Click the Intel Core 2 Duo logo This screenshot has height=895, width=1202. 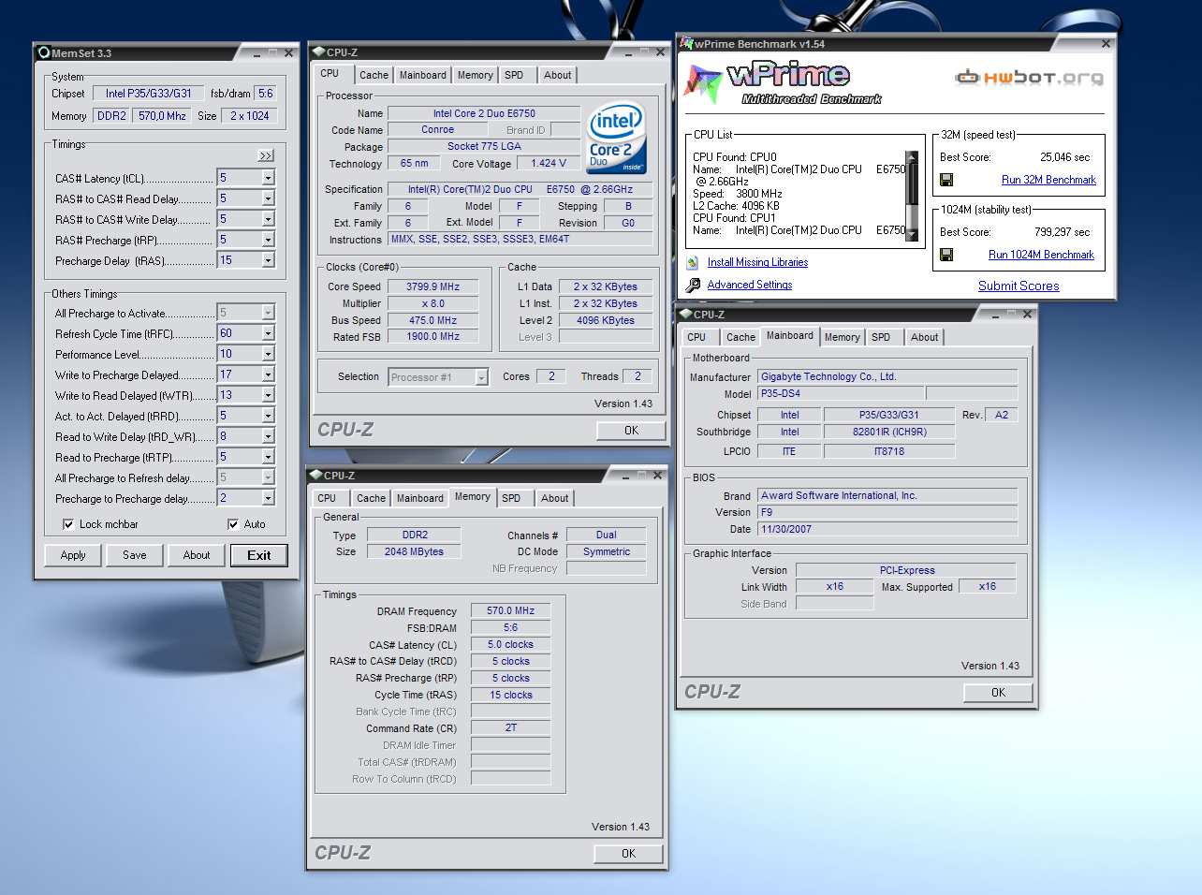[x=616, y=137]
